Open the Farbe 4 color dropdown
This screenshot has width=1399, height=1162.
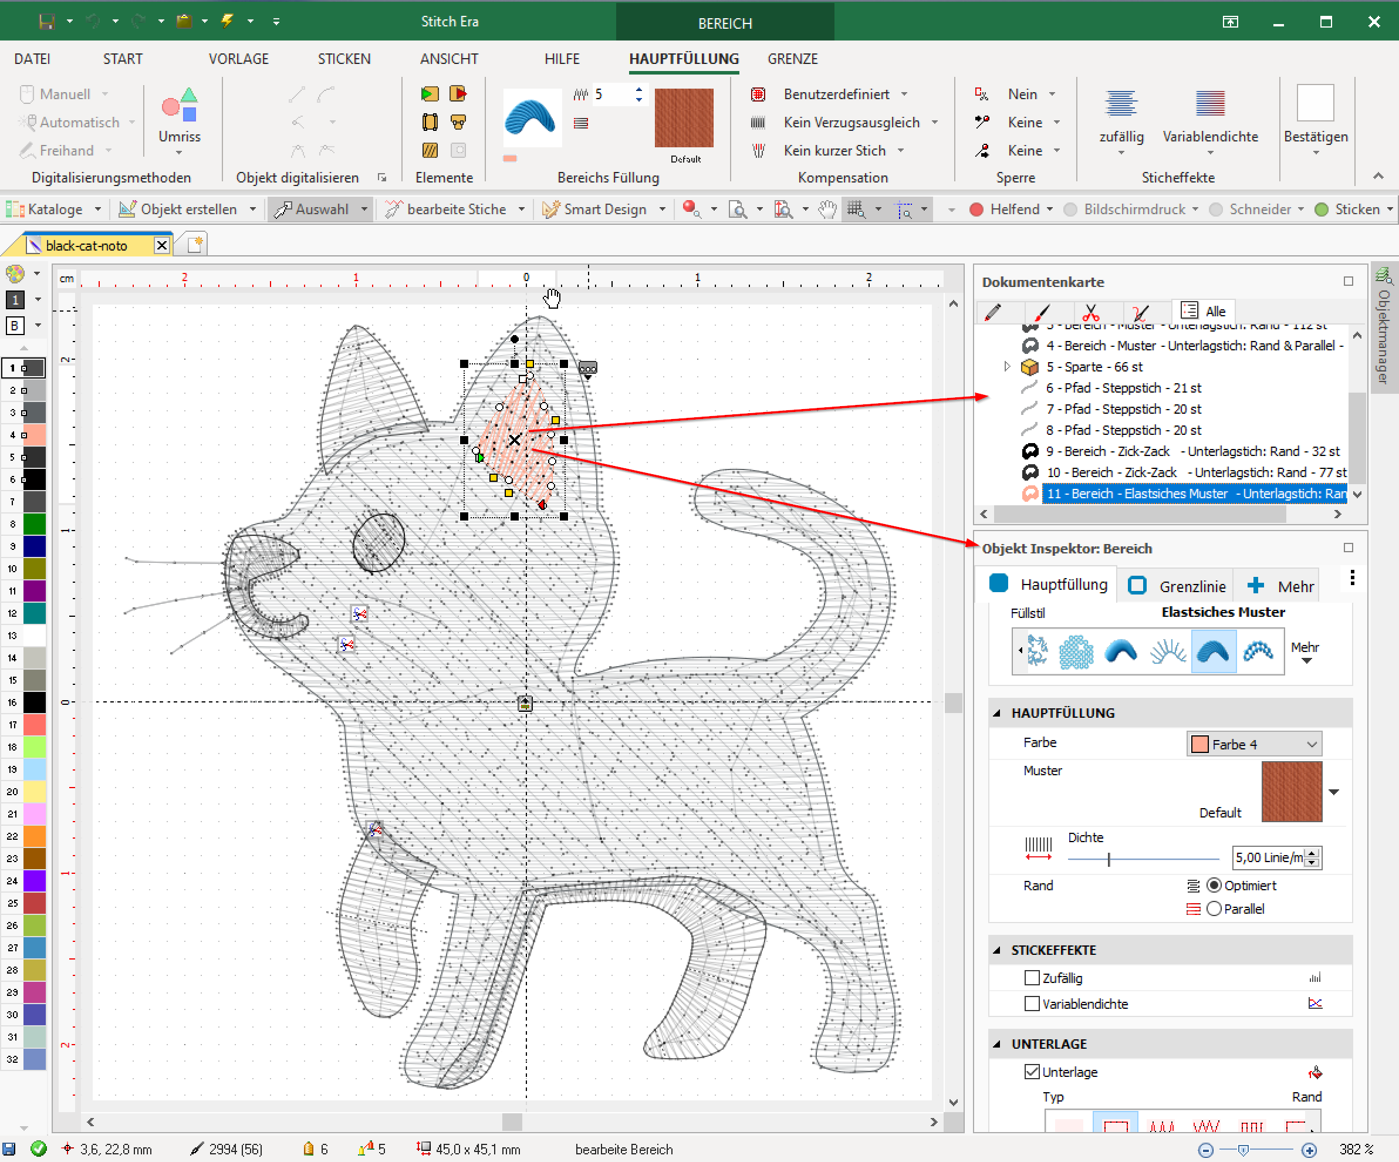(x=1255, y=744)
